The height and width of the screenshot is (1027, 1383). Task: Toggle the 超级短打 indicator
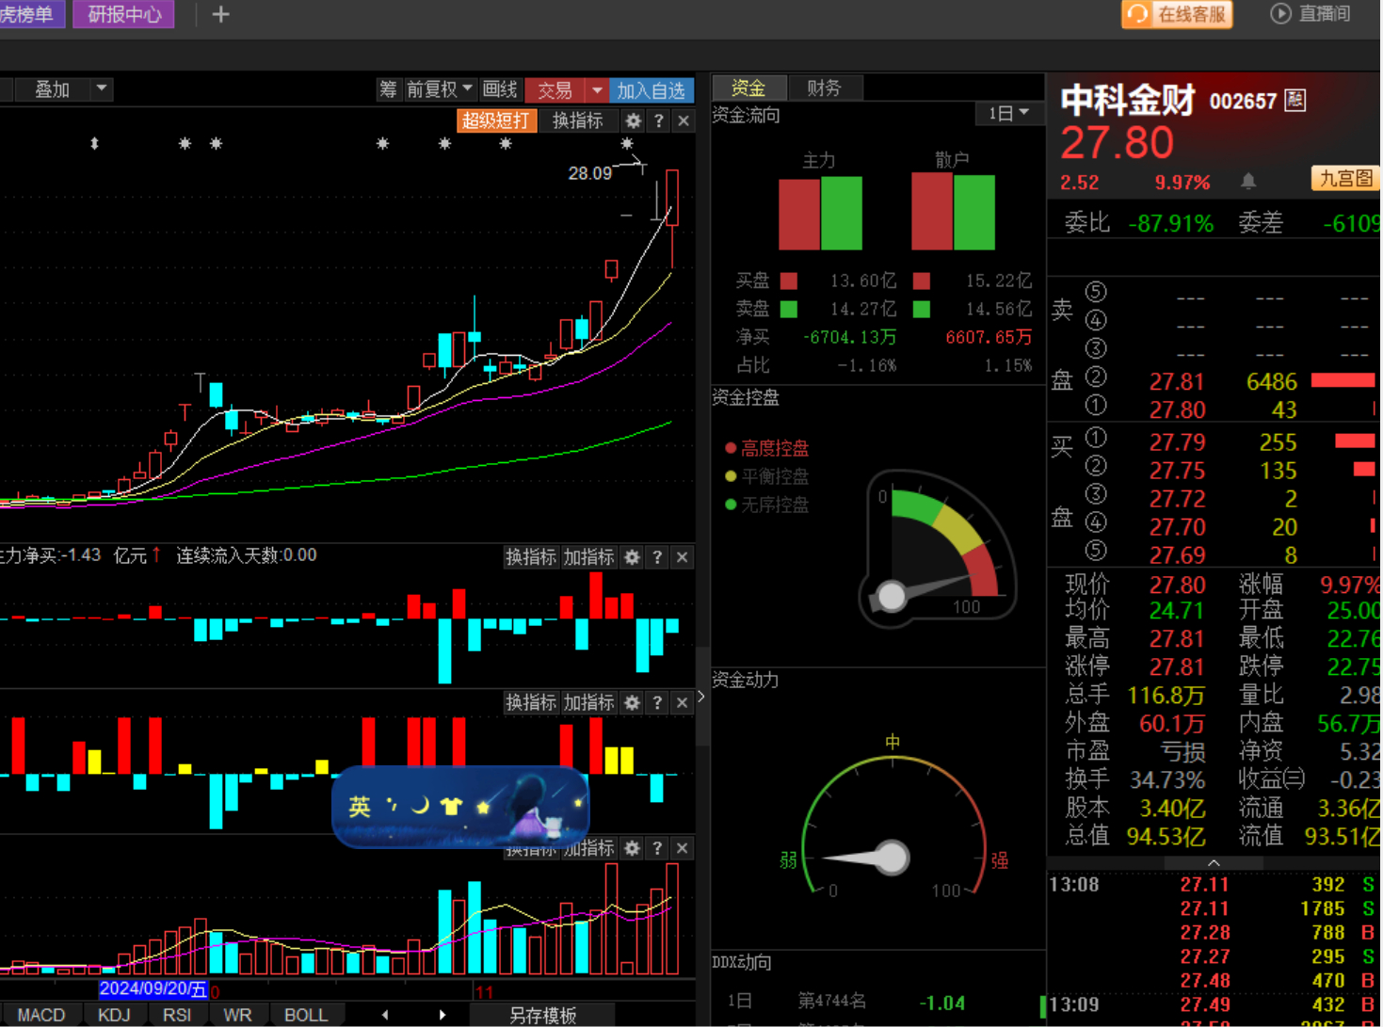496,120
